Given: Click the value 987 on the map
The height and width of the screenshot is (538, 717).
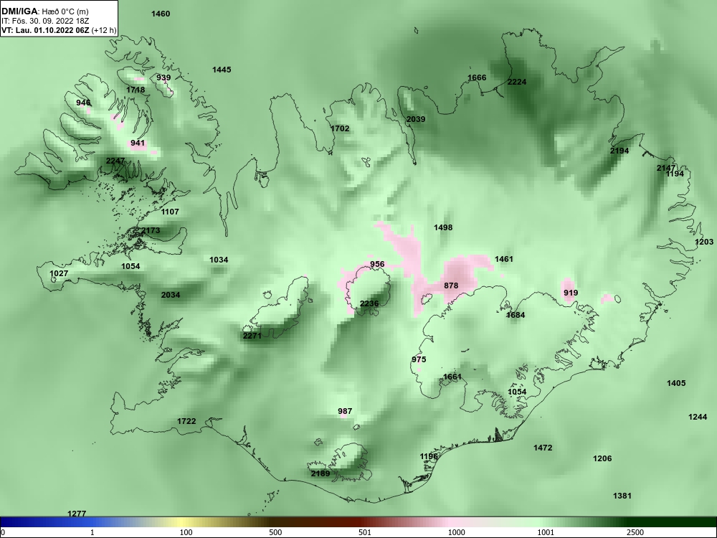Looking at the screenshot, I should (345, 411).
